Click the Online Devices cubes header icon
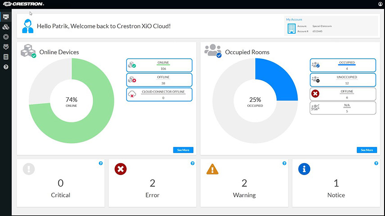The height and width of the screenshot is (216, 385). click(28, 51)
